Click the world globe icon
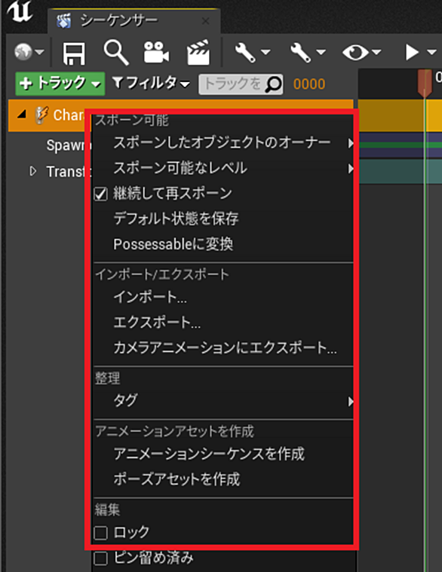442x572 pixels. (x=23, y=51)
